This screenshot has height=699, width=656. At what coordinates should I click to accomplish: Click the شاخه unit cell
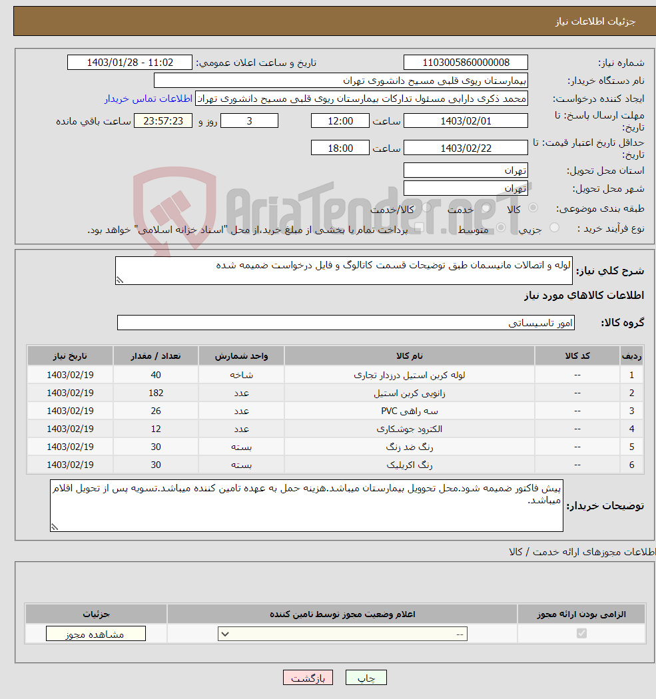click(241, 375)
